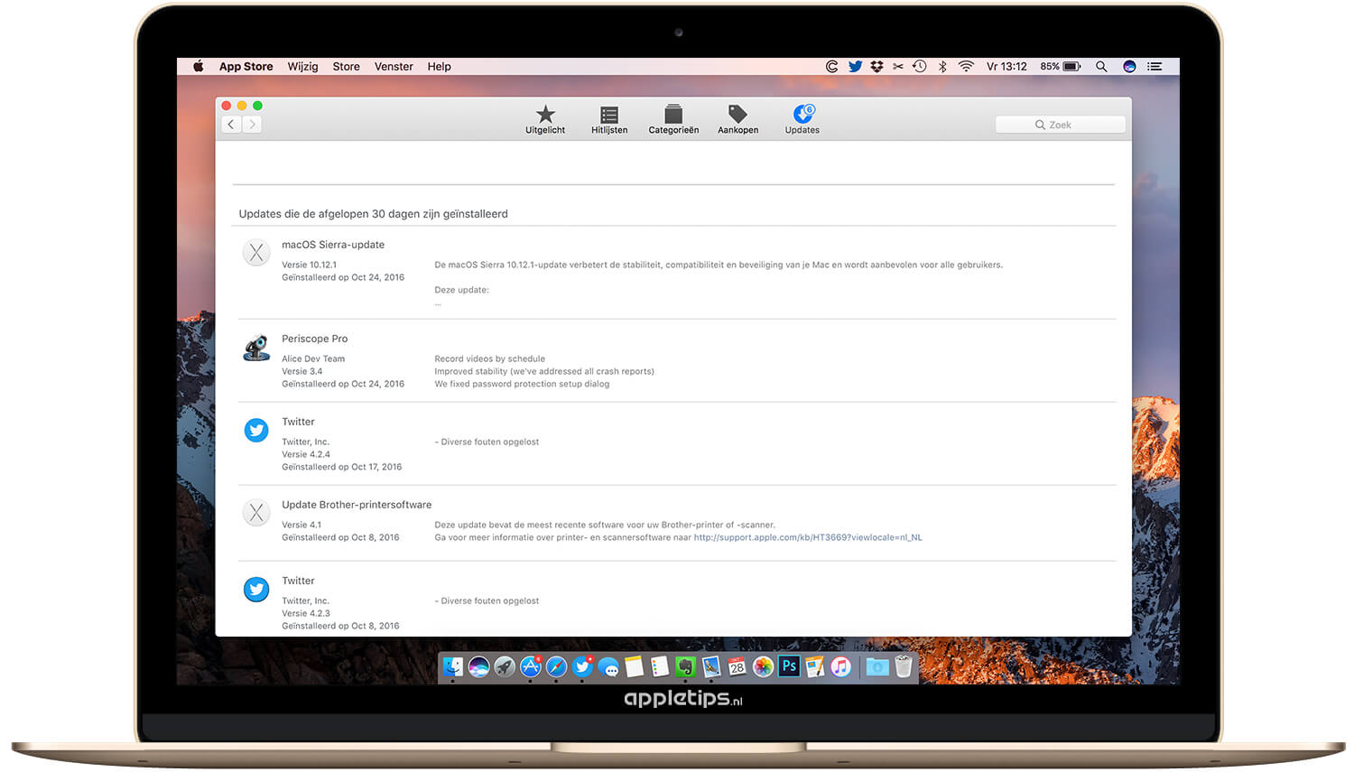
Task: Open Pages in the Dock
Action: [x=815, y=666]
